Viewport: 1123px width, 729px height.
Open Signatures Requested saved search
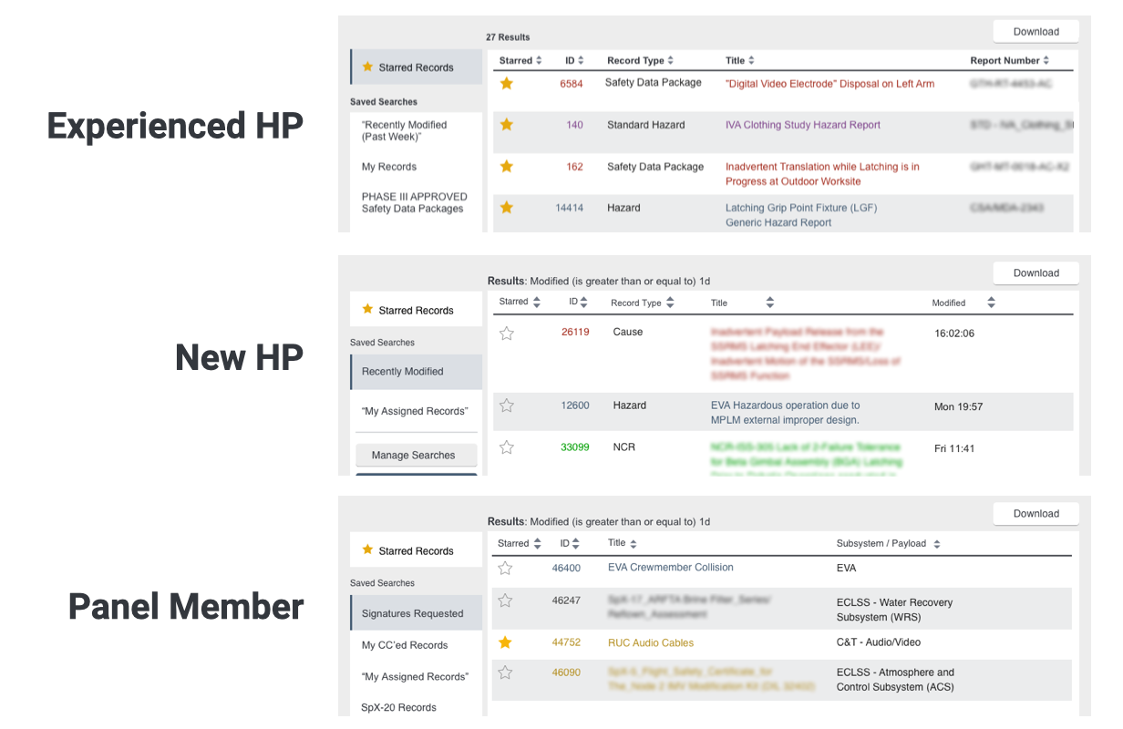click(x=412, y=613)
